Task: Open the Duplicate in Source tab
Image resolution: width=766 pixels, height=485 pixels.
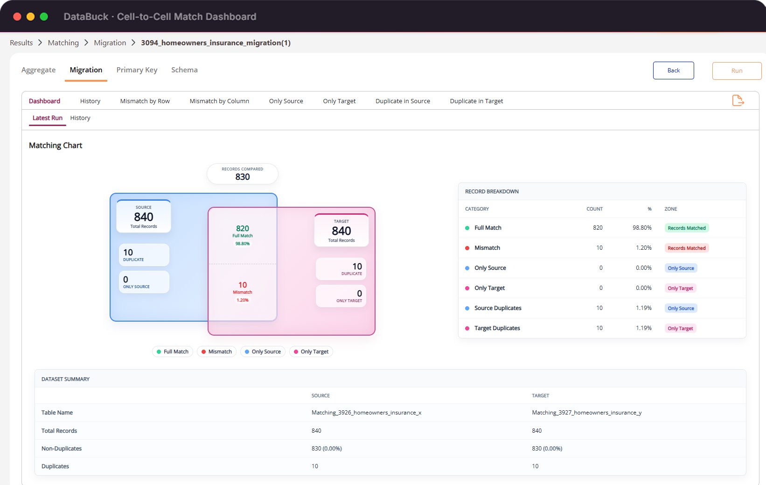Action: click(403, 101)
